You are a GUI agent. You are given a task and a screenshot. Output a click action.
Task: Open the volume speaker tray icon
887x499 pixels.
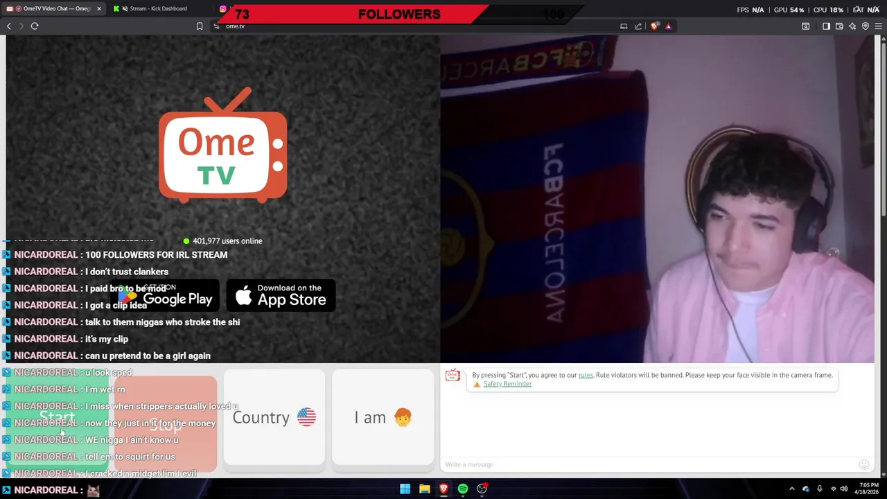pos(844,489)
